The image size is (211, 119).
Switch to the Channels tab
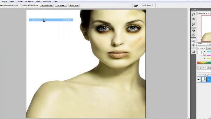tap(209, 68)
